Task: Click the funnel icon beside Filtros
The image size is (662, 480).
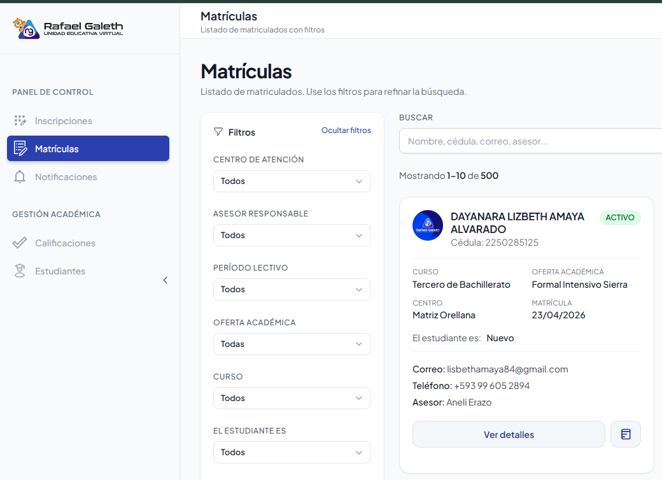Action: pos(218,132)
